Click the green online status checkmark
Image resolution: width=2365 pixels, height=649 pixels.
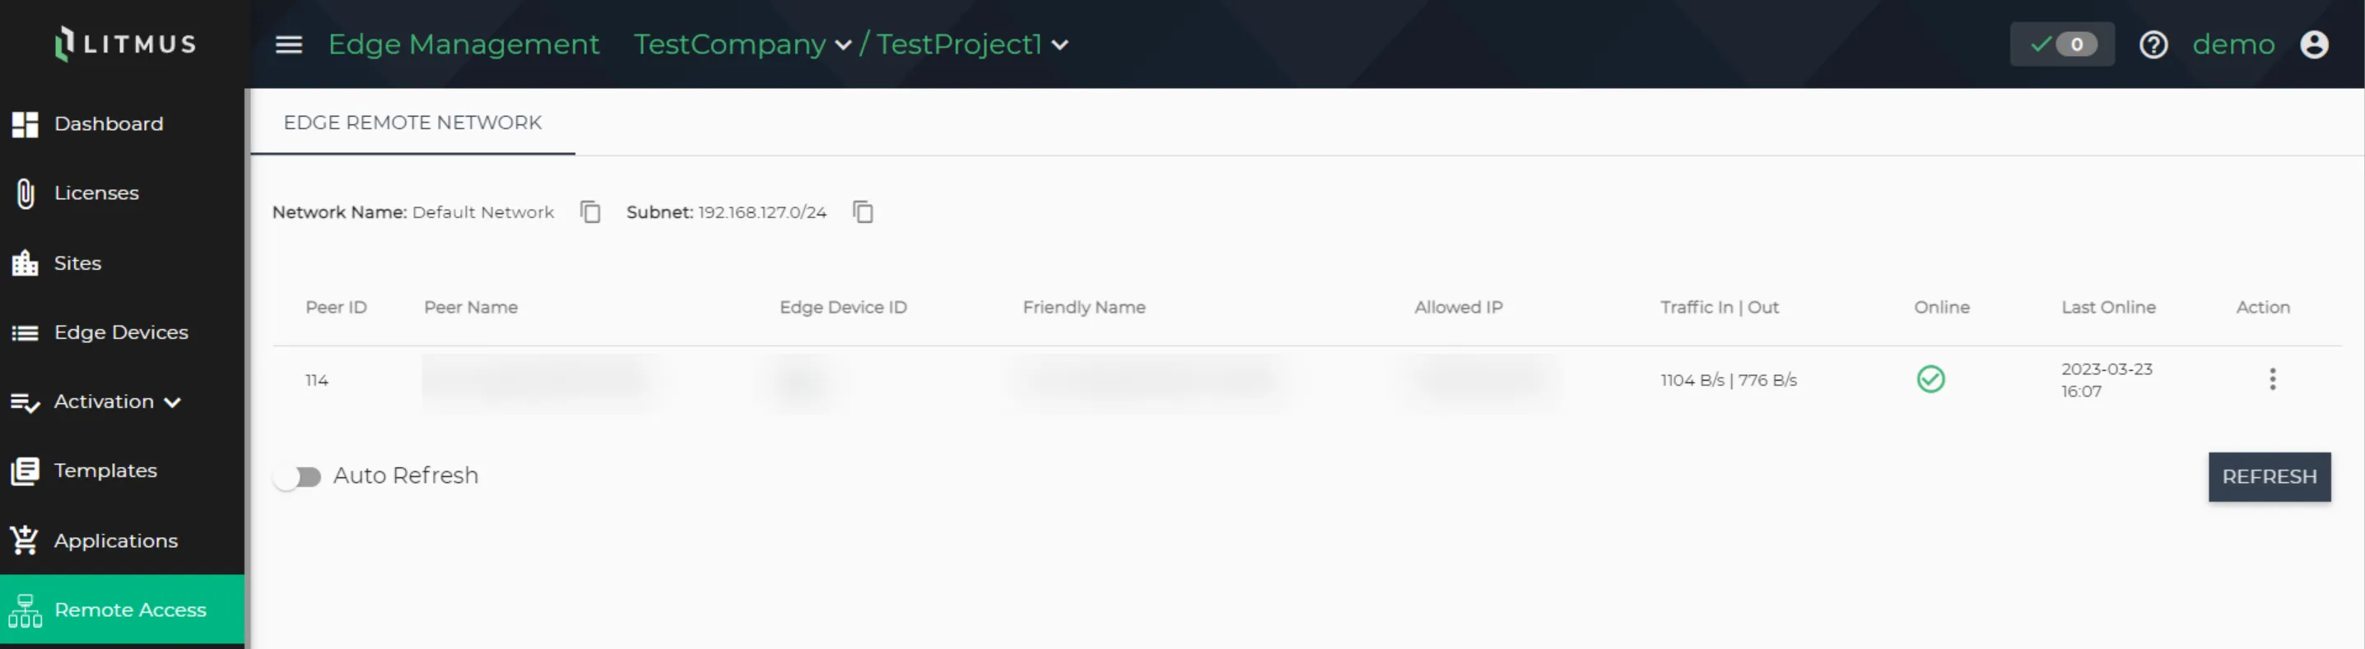coord(1930,379)
